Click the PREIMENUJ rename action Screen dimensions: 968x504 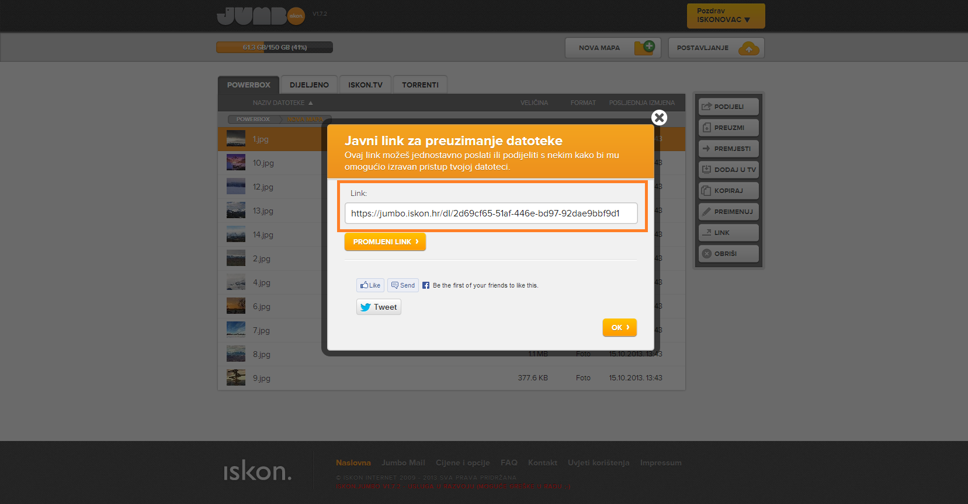(x=728, y=212)
